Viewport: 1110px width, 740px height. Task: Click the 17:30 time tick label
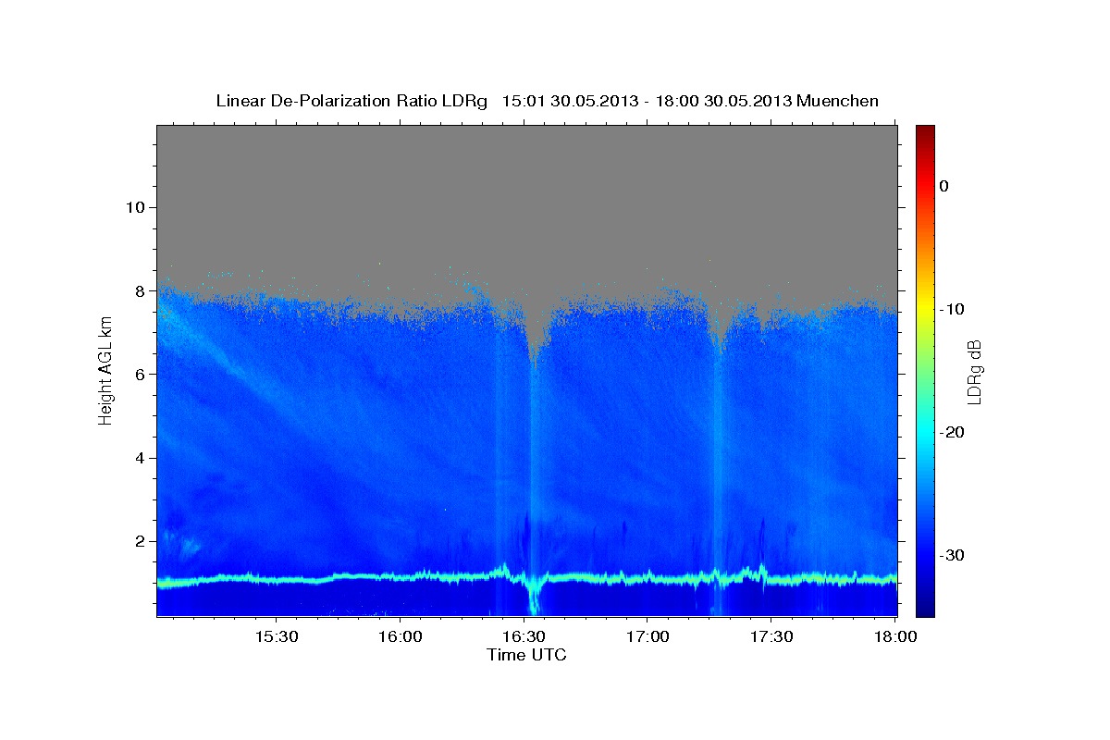[771, 637]
